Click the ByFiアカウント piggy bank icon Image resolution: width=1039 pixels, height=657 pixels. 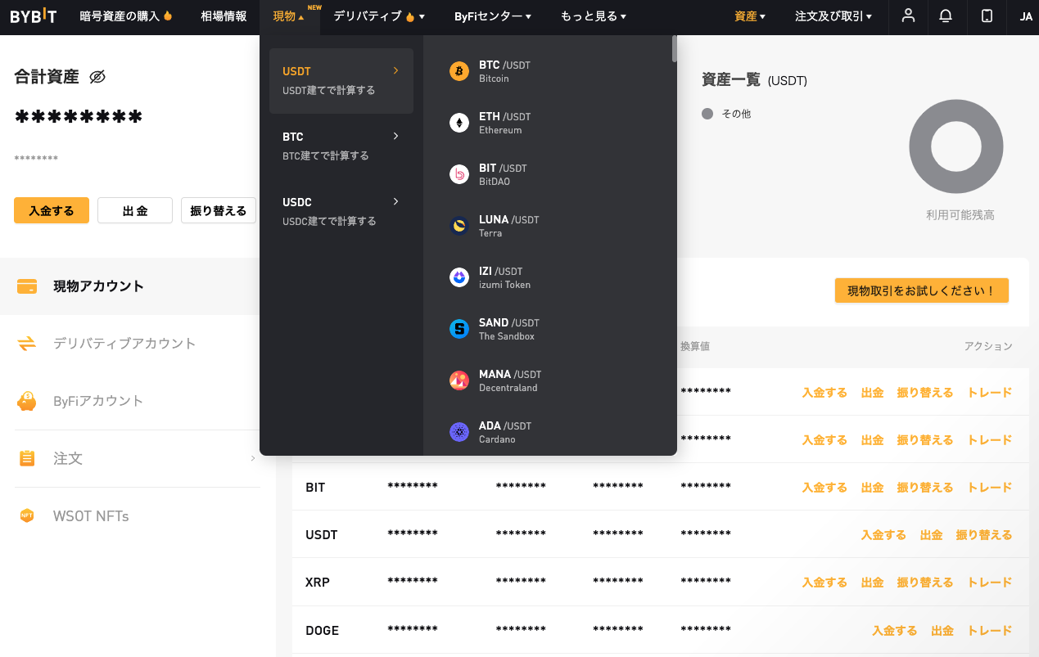point(27,401)
